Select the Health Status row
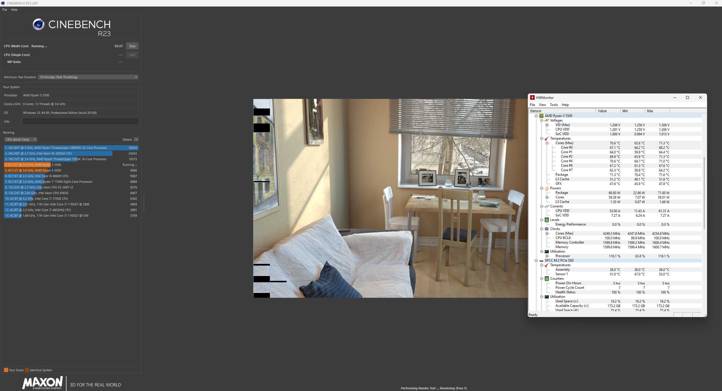The width and height of the screenshot is (722, 391). tap(615, 292)
